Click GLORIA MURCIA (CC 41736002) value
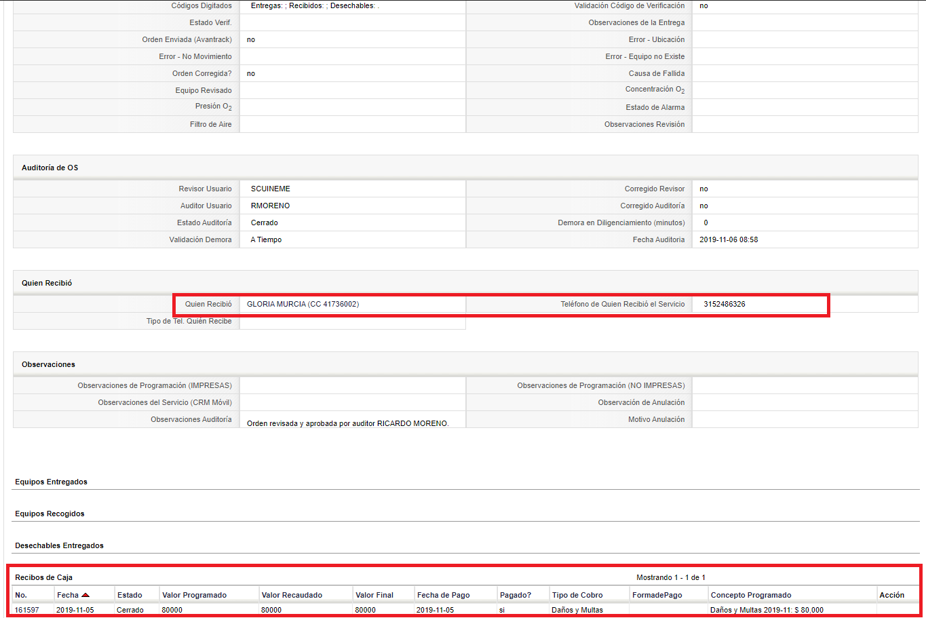926x618 pixels. click(303, 304)
